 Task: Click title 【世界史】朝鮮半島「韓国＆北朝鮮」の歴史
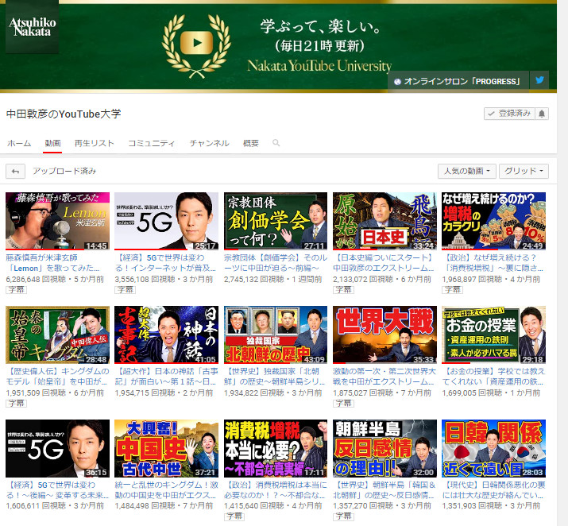click(384, 489)
